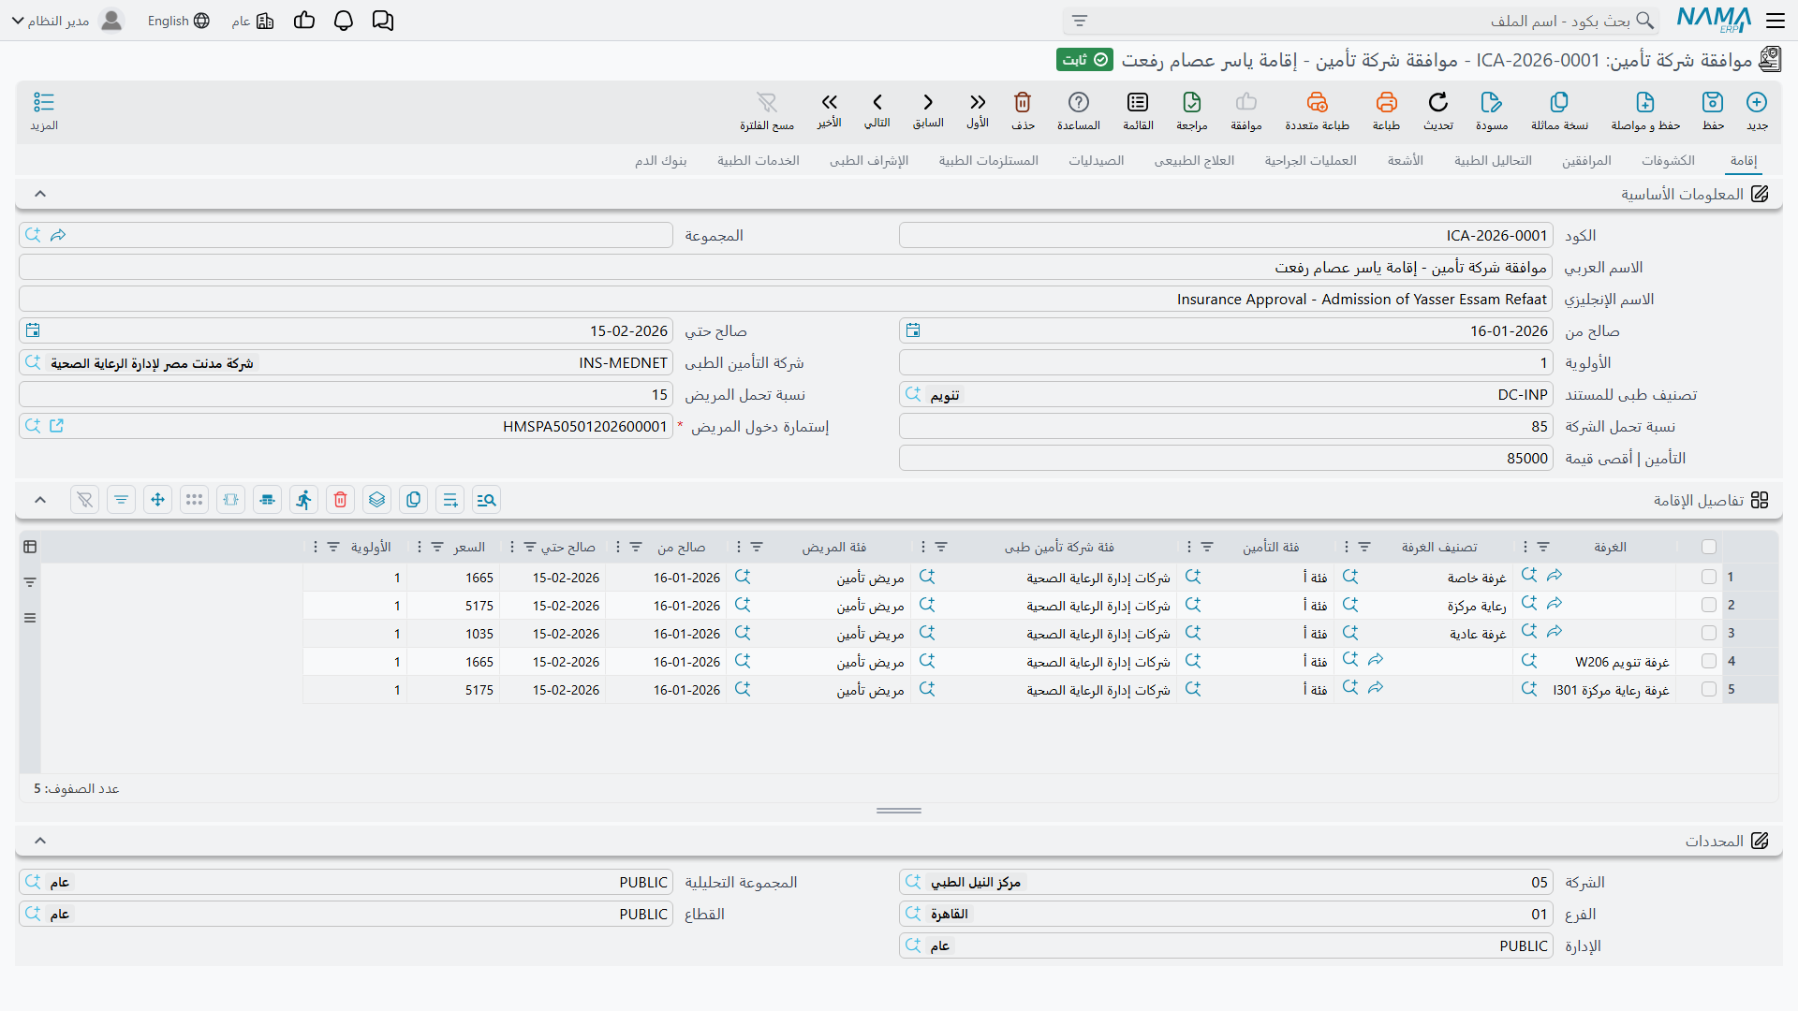Open search options filter in search bar

point(1080,21)
